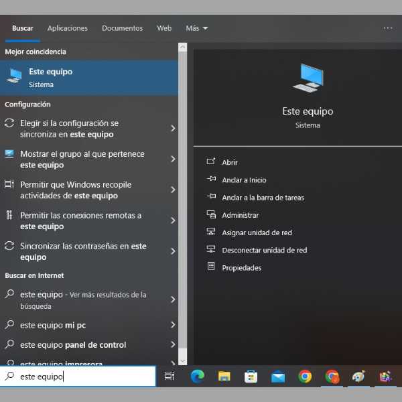This screenshot has width=402, height=402.
Task: Open the Mail app in taskbar
Action: [277, 377]
